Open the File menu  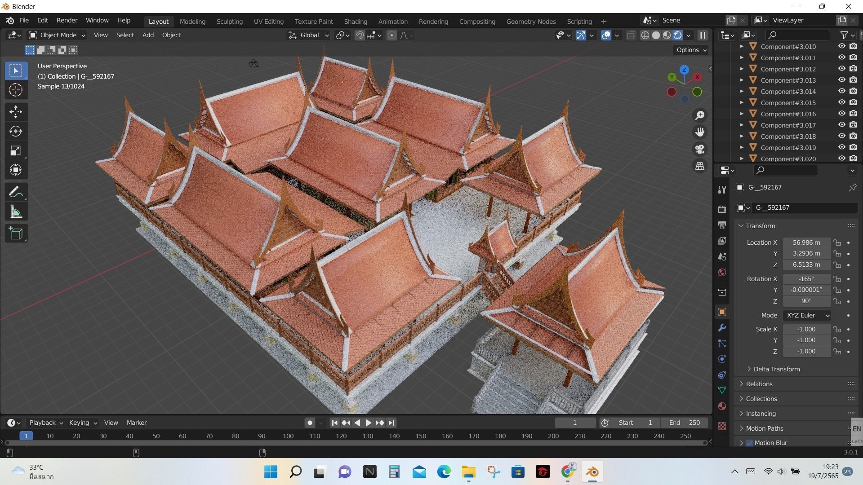(24, 20)
